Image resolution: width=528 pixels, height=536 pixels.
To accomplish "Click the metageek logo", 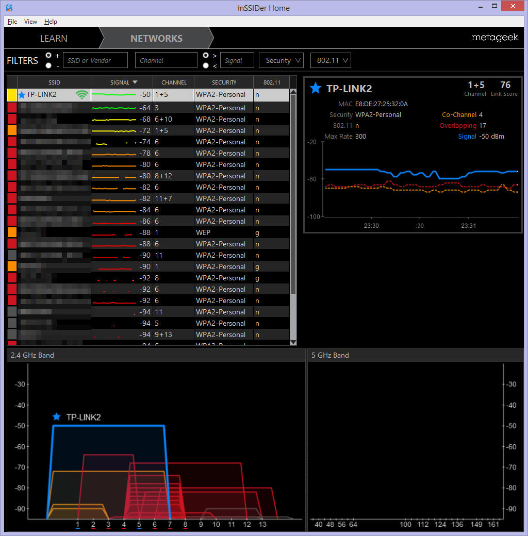I will 495,37.
